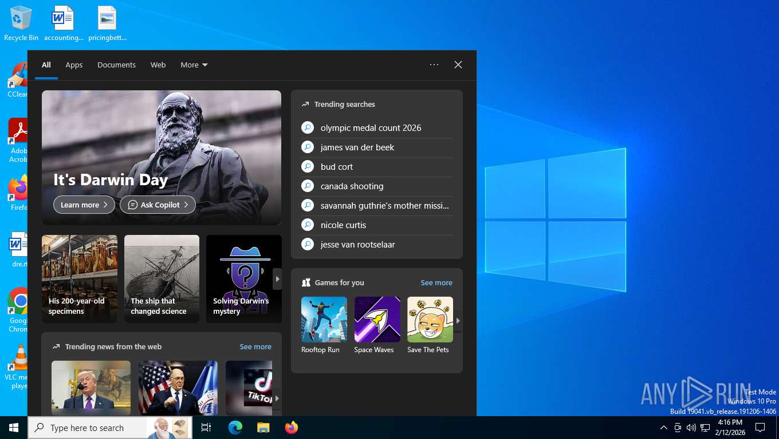This screenshot has height=439, width=779.
Task: Search trending nicole curtis
Action: [377, 225]
